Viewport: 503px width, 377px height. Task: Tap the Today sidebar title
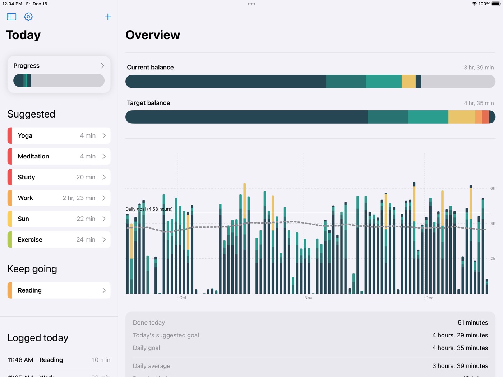click(x=23, y=35)
